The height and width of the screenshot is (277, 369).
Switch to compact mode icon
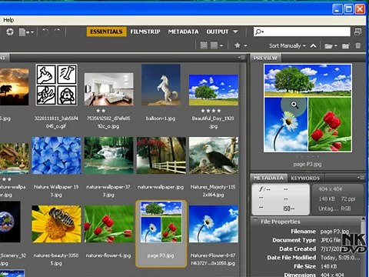click(357, 32)
